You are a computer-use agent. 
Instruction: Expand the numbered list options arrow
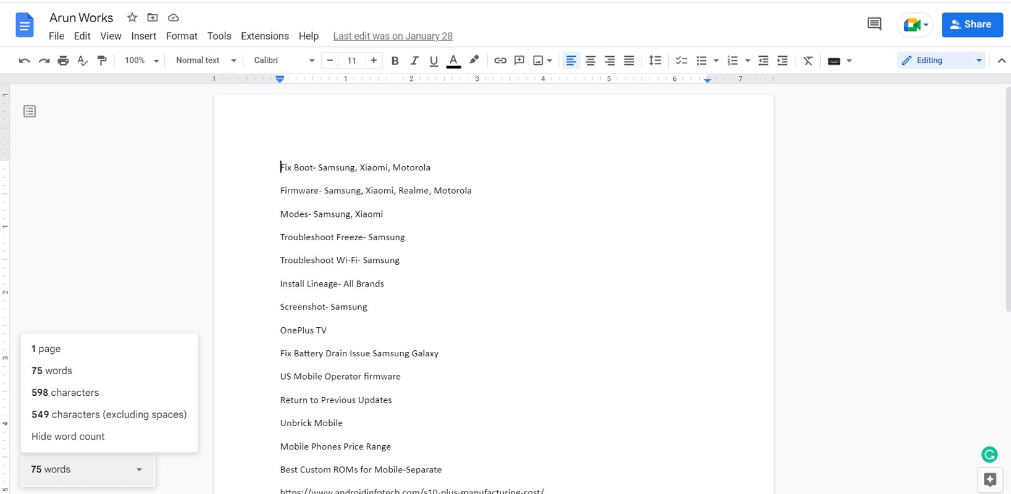[x=748, y=61]
